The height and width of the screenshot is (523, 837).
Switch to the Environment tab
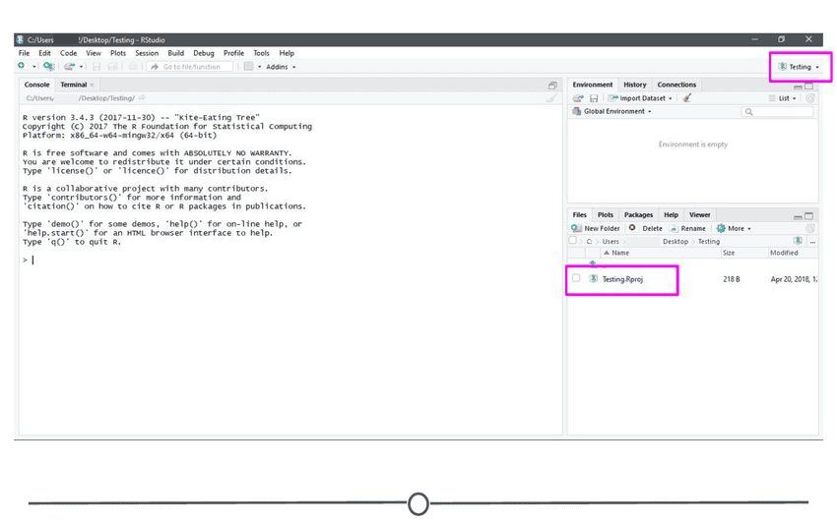pos(593,85)
